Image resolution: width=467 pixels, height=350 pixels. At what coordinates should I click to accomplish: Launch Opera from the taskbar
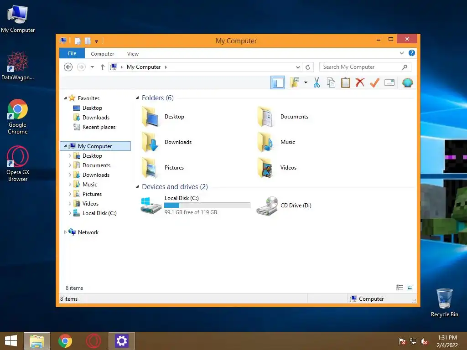point(93,341)
